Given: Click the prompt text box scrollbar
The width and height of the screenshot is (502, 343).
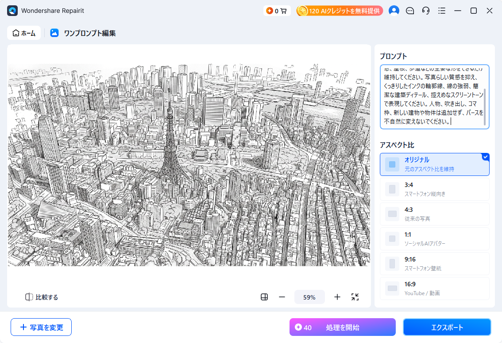Looking at the screenshot, I should pos(485,107).
